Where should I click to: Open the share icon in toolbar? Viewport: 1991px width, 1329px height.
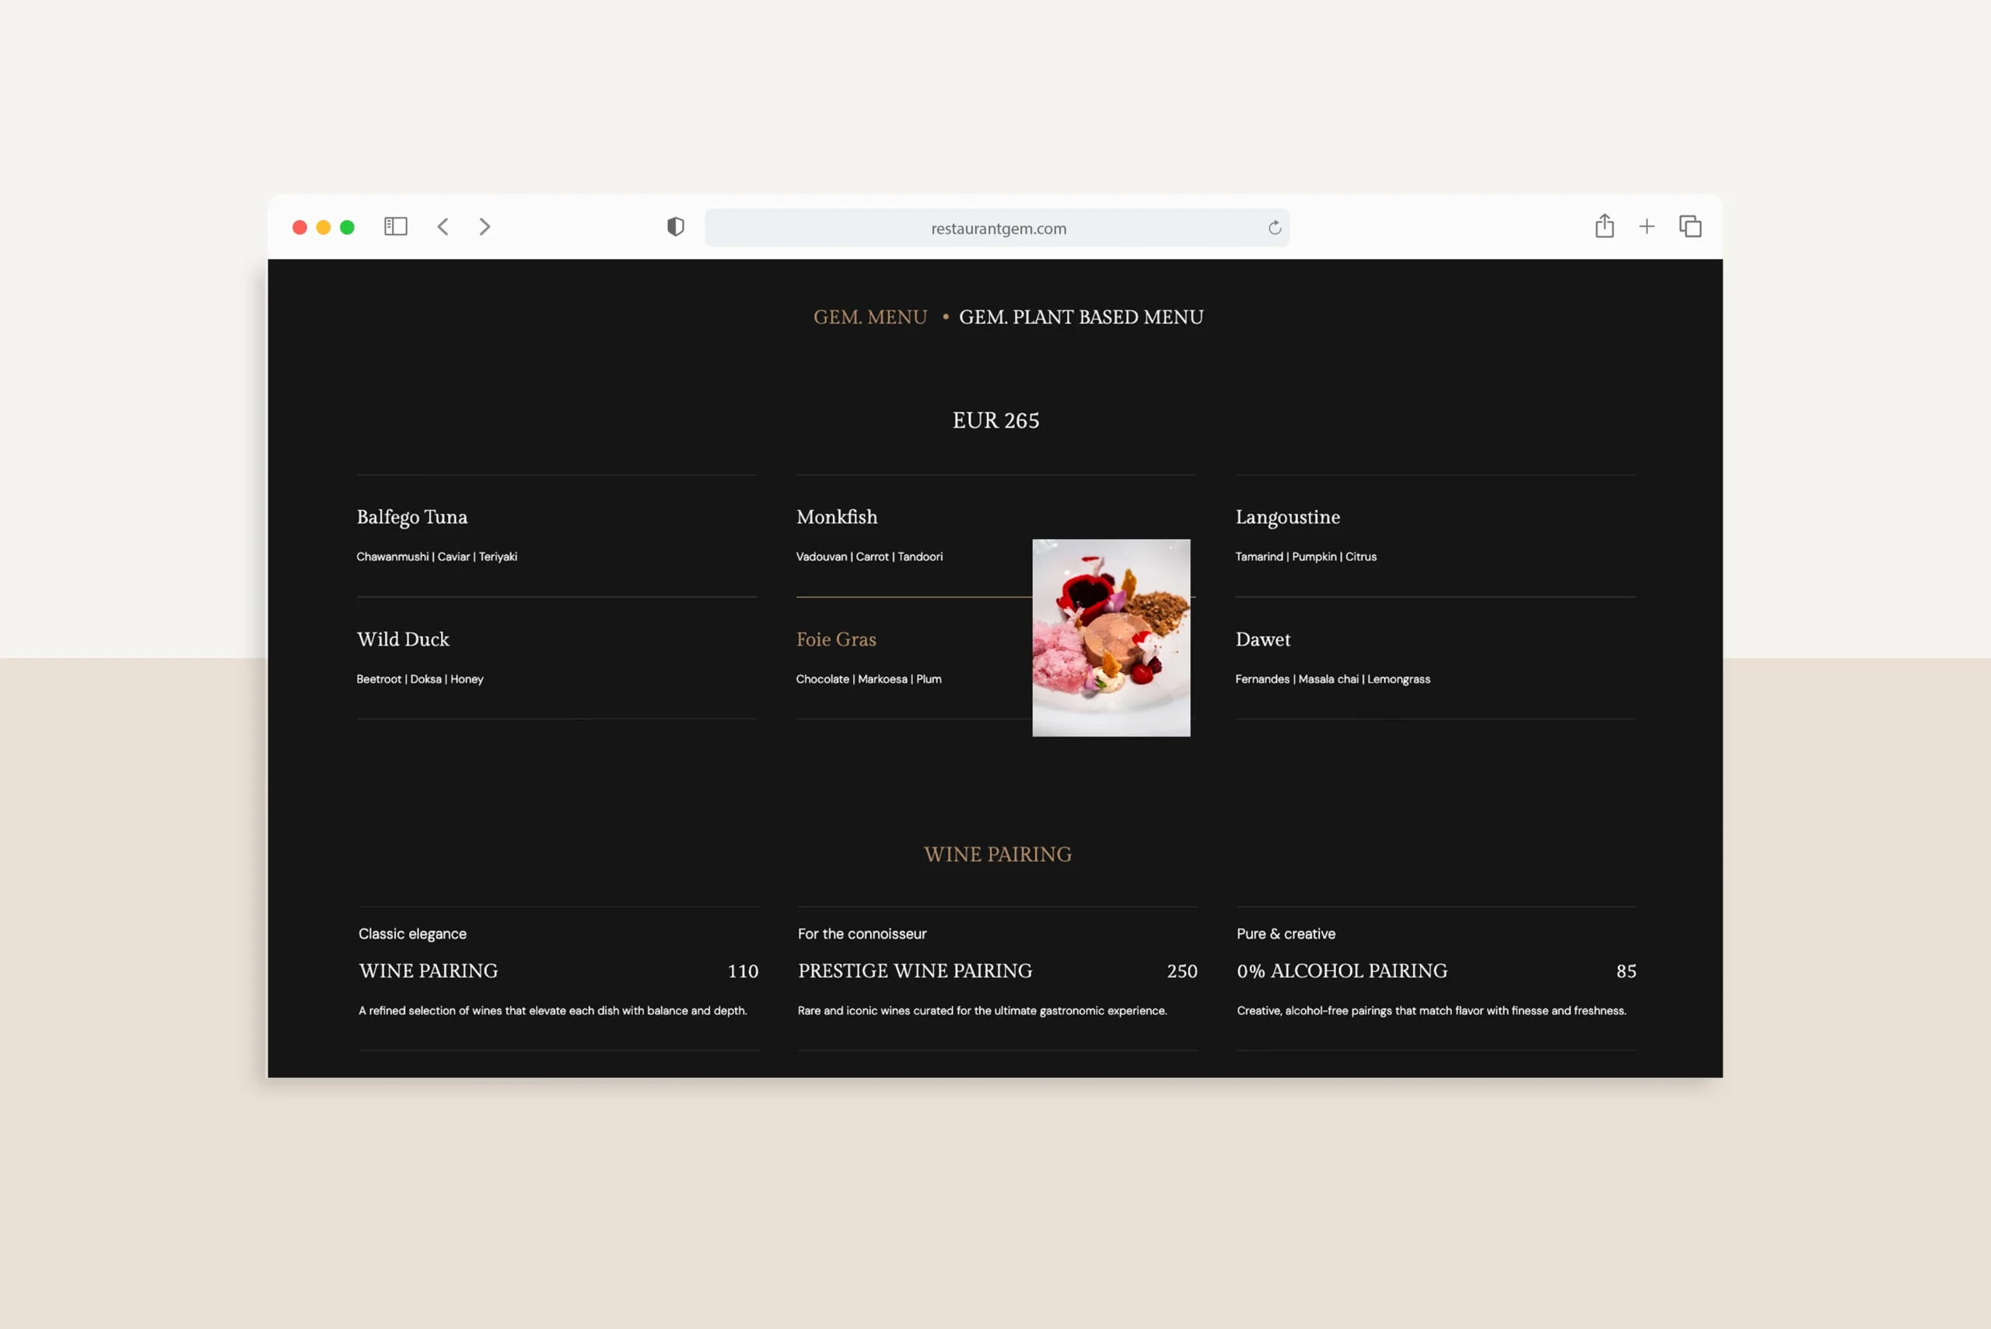coord(1604,226)
